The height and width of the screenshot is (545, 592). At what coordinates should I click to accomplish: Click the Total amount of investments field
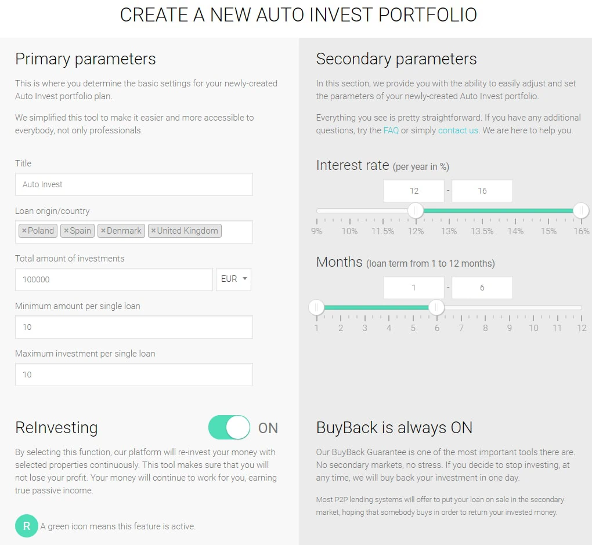coord(114,279)
